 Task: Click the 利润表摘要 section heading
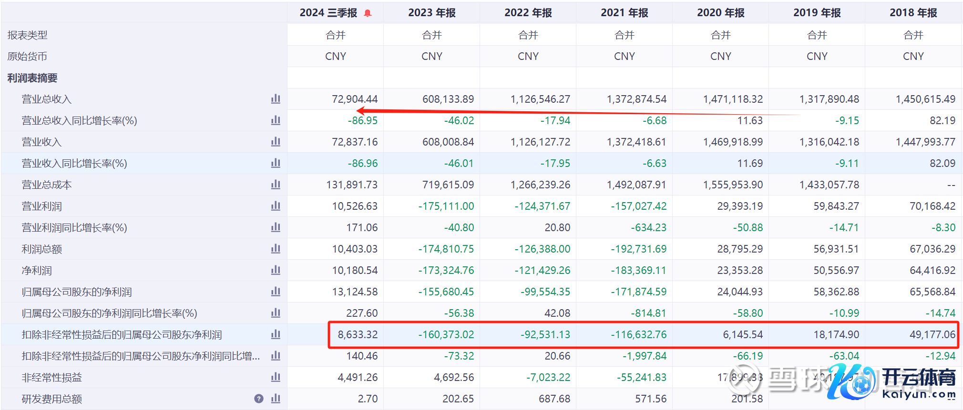click(32, 78)
